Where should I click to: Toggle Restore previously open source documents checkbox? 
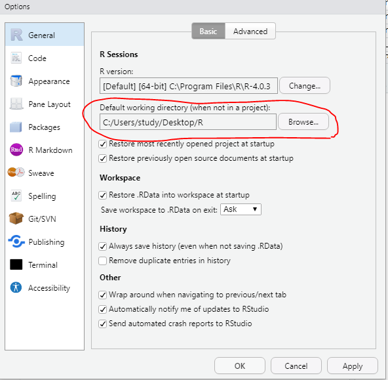pyautogui.click(x=102, y=159)
